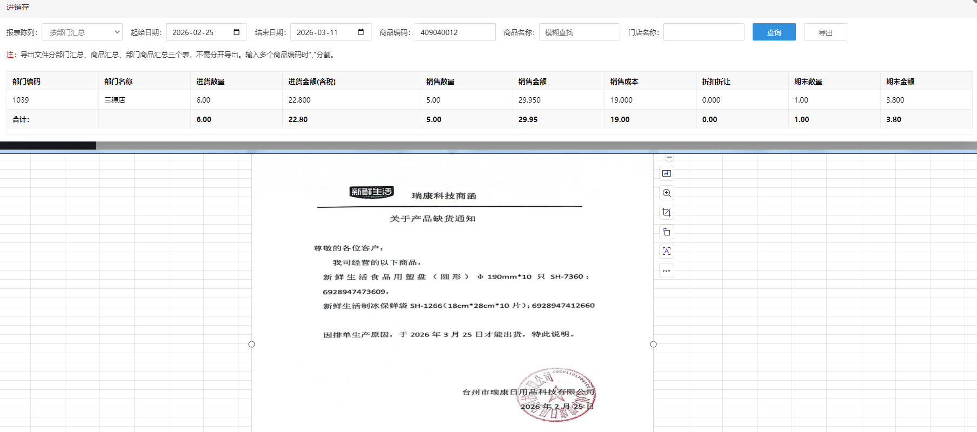Open calendar picker for 结束日期

[x=361, y=32]
